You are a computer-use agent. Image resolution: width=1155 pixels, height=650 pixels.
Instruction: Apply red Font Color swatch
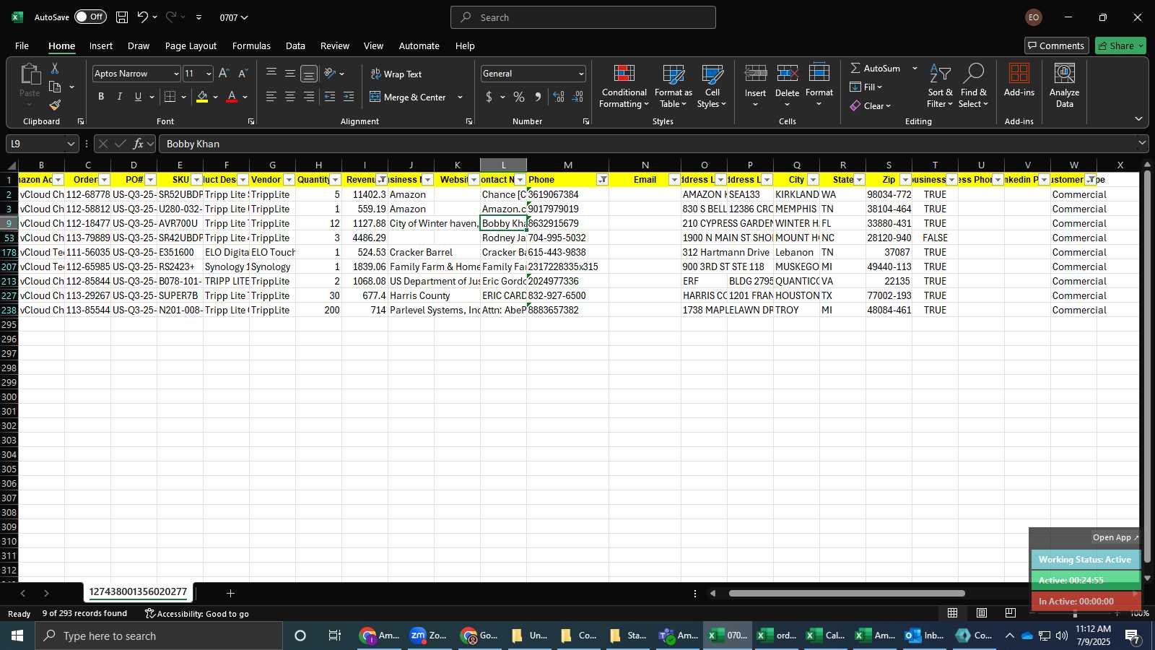tap(232, 97)
